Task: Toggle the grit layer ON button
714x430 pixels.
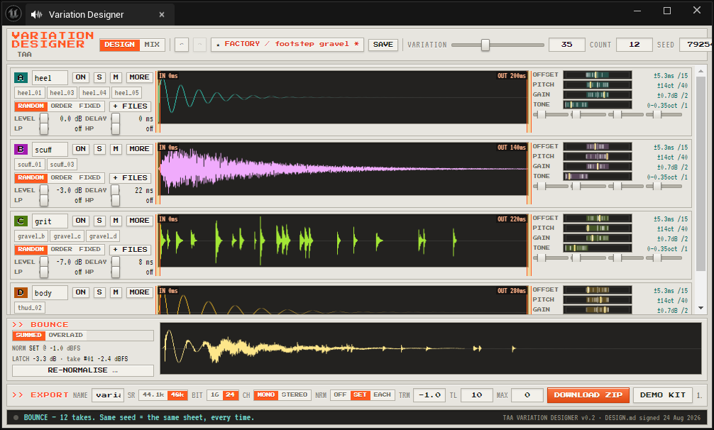Action: [81, 221]
